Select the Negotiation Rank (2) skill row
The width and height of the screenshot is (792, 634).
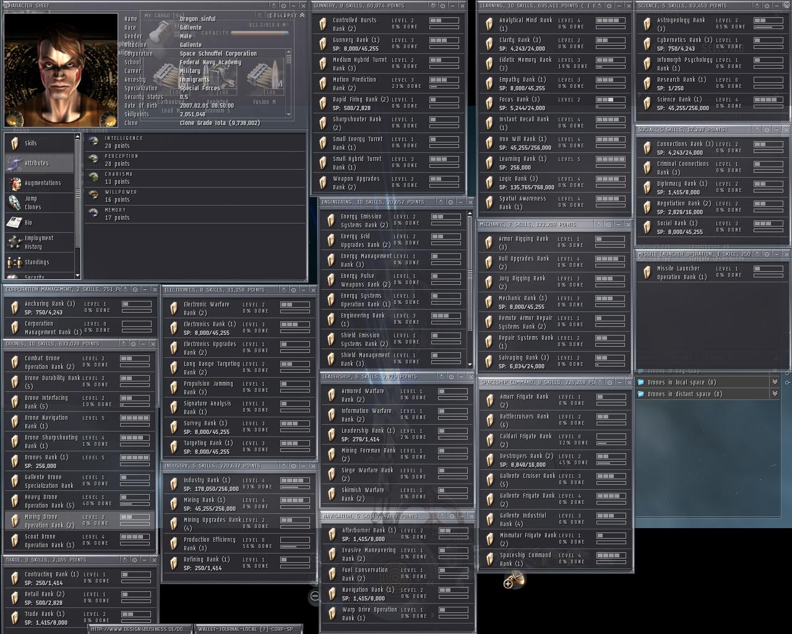point(712,207)
